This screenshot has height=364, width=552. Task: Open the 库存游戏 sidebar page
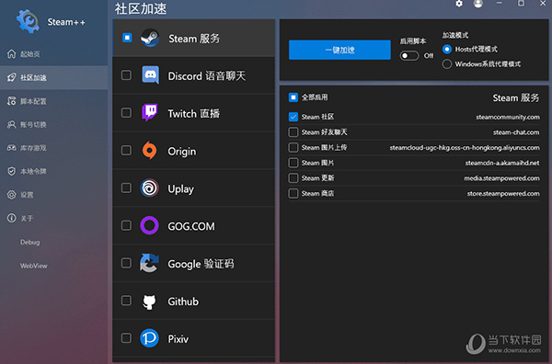[x=54, y=148]
